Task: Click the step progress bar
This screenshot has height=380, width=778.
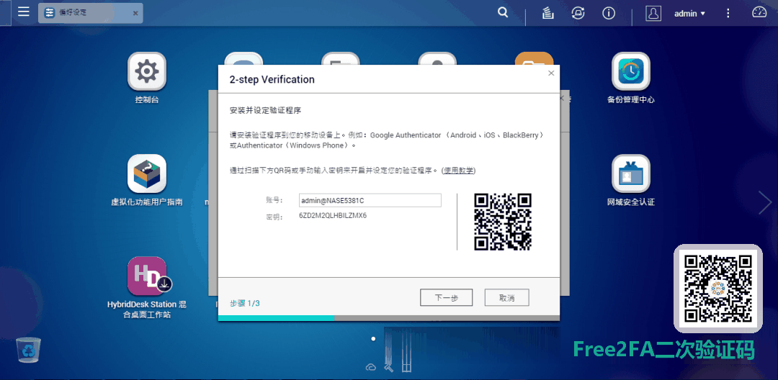Action: [x=388, y=318]
